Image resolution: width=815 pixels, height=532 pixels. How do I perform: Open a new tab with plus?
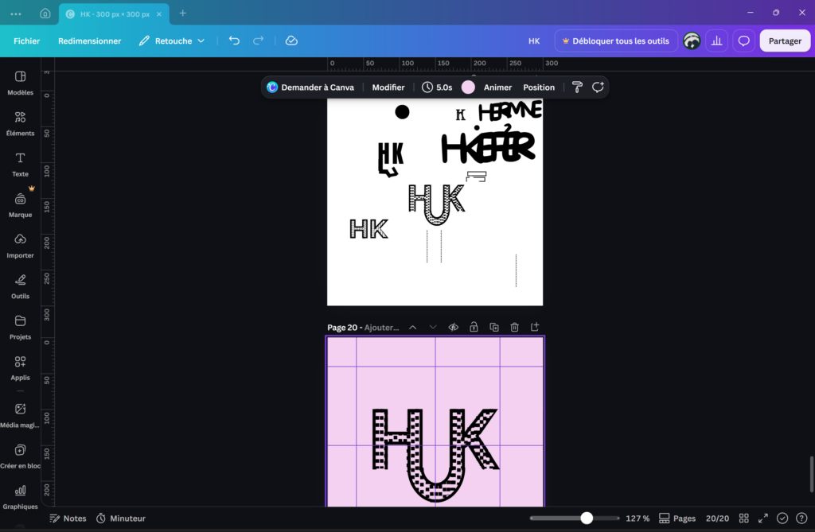[x=183, y=14]
